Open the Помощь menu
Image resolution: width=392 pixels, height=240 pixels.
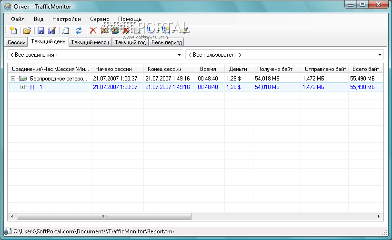click(130, 19)
